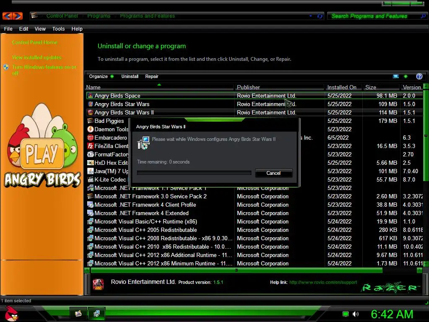429x322 pixels.
Task: Expand the Organize dropdown
Action: pos(101,76)
